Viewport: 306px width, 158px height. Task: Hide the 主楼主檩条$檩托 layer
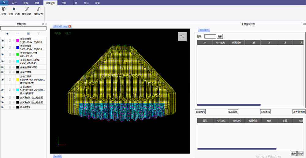coord(2,67)
